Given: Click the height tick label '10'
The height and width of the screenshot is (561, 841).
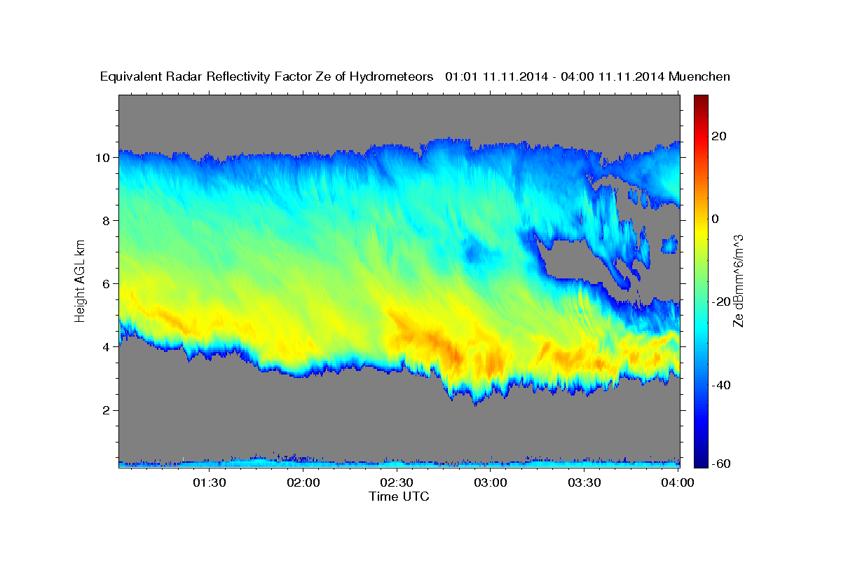Looking at the screenshot, I should pos(104,158).
